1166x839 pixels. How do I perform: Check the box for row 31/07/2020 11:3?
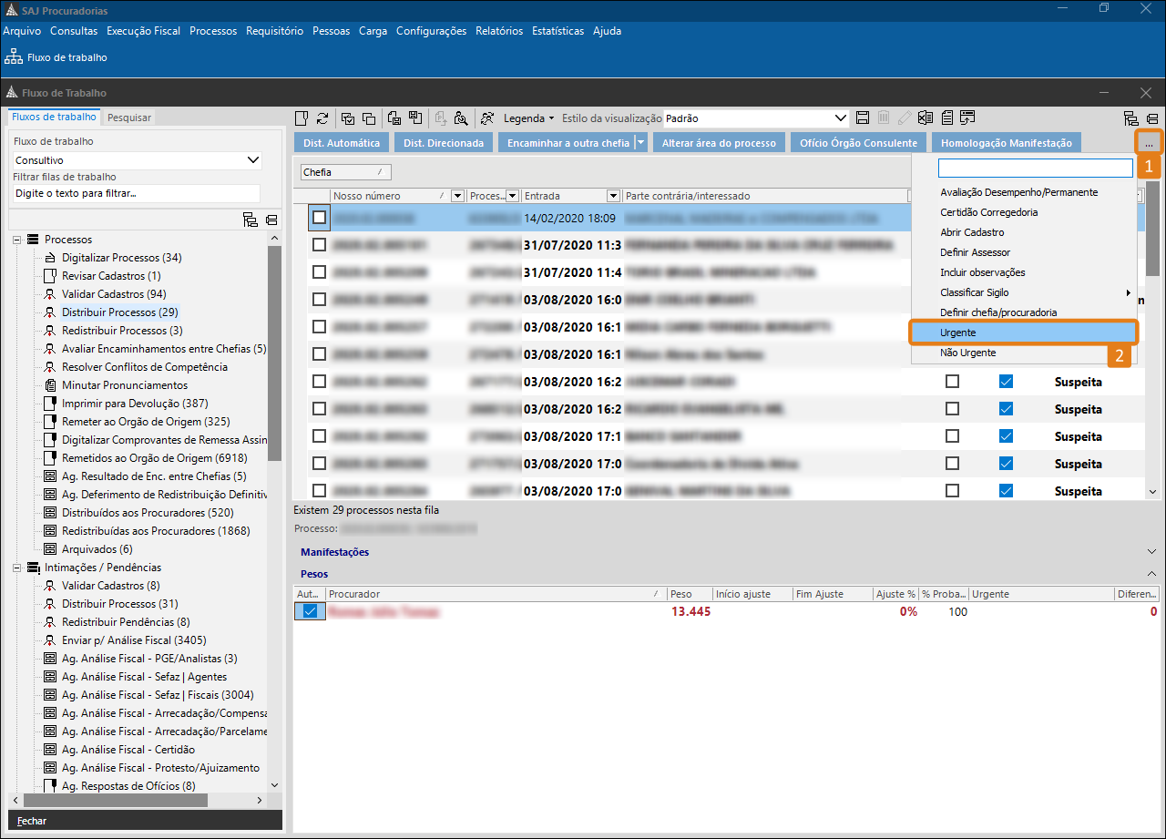coord(319,245)
